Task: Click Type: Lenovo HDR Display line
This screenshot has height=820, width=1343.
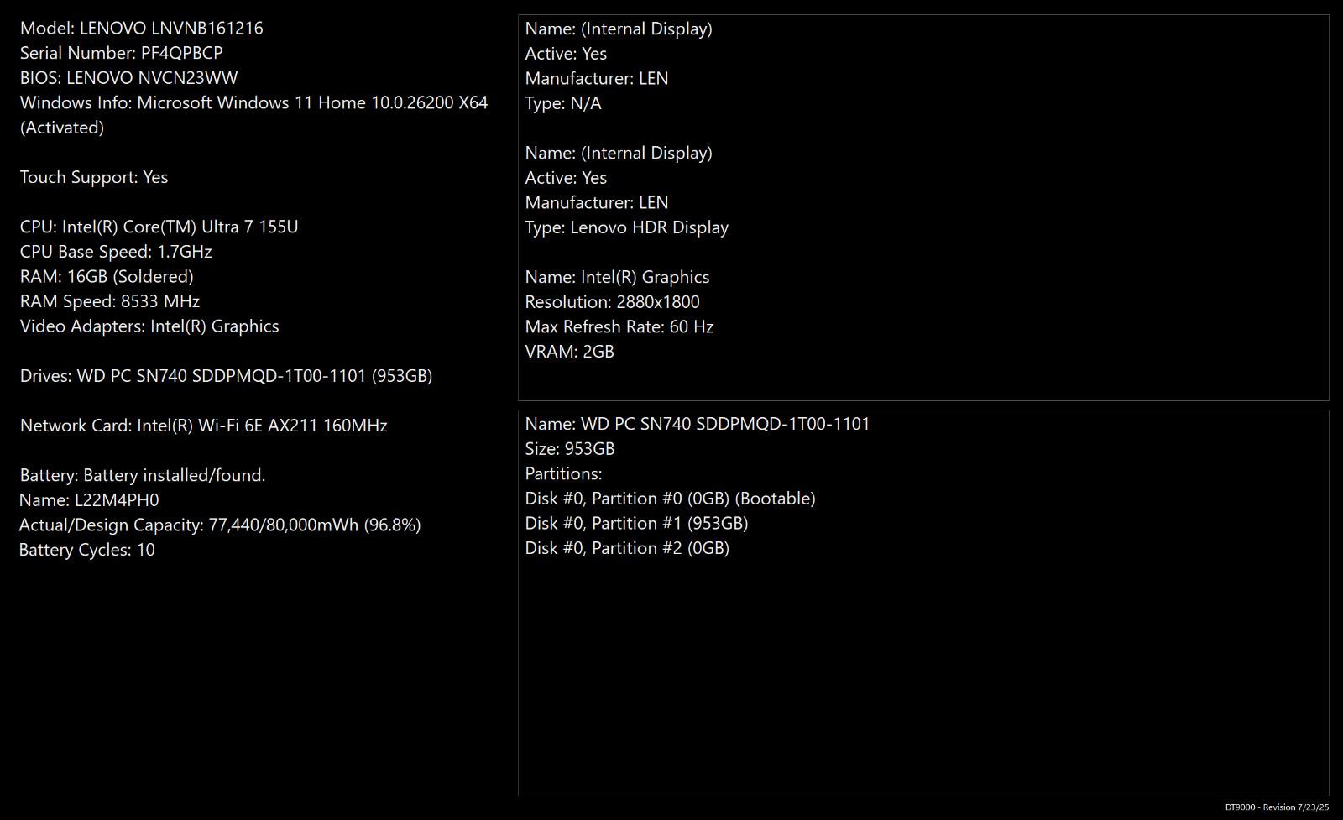Action: (x=626, y=227)
